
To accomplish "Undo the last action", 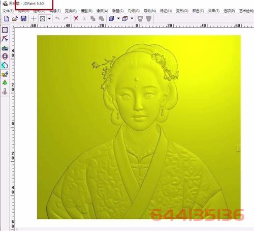I will pos(57,18).
